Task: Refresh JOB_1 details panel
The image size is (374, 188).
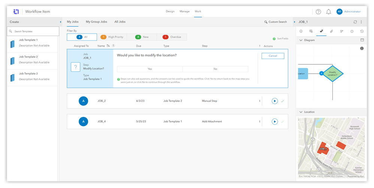Action: point(355,22)
